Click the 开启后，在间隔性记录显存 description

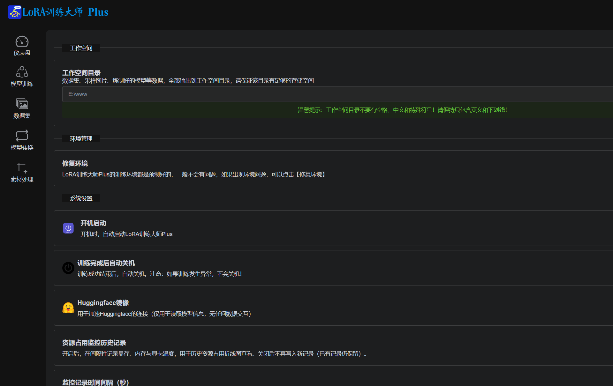(215, 354)
